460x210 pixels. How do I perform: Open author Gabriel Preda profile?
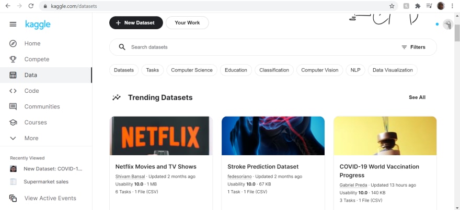[x=353, y=185]
